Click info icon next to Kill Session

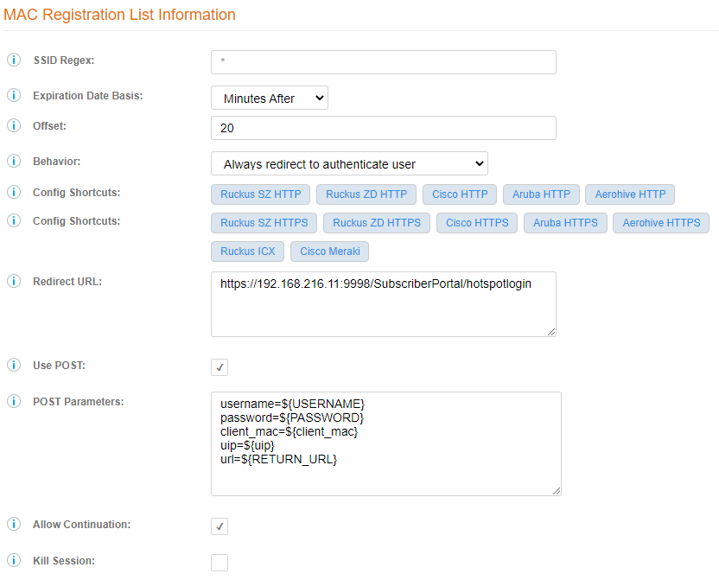14,561
